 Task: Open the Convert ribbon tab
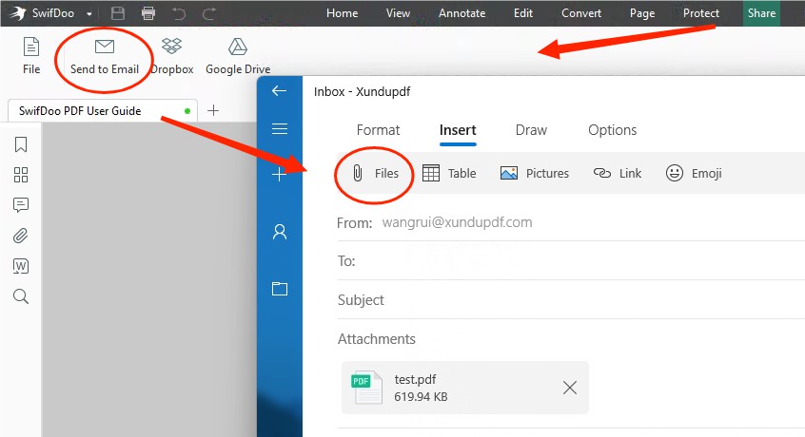(x=581, y=13)
